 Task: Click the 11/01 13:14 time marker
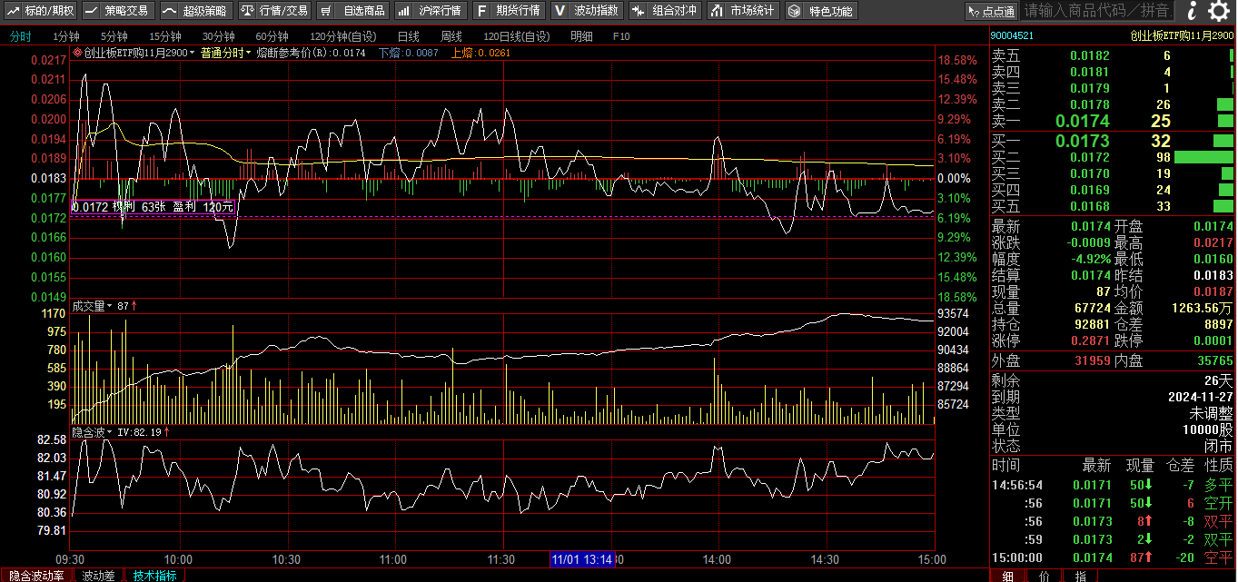click(581, 558)
